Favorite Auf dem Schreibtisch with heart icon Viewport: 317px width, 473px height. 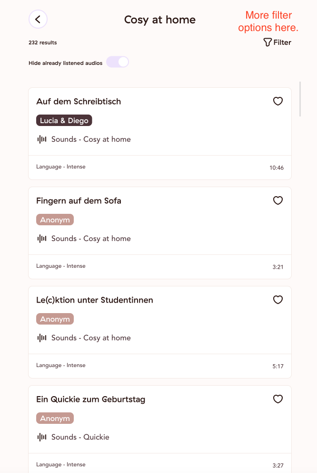click(278, 101)
